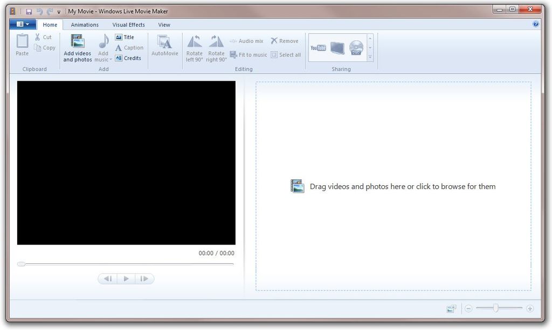Click the Sharing gallery down arrow
552x330 pixels.
pos(370,48)
